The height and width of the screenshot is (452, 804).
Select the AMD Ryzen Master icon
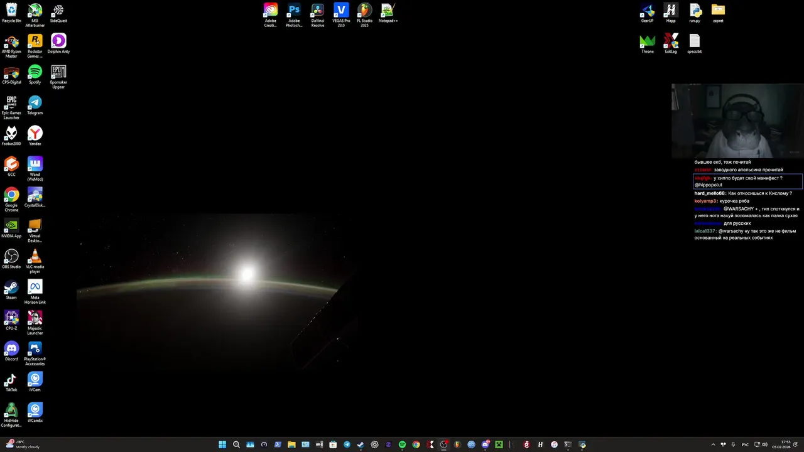11,46
